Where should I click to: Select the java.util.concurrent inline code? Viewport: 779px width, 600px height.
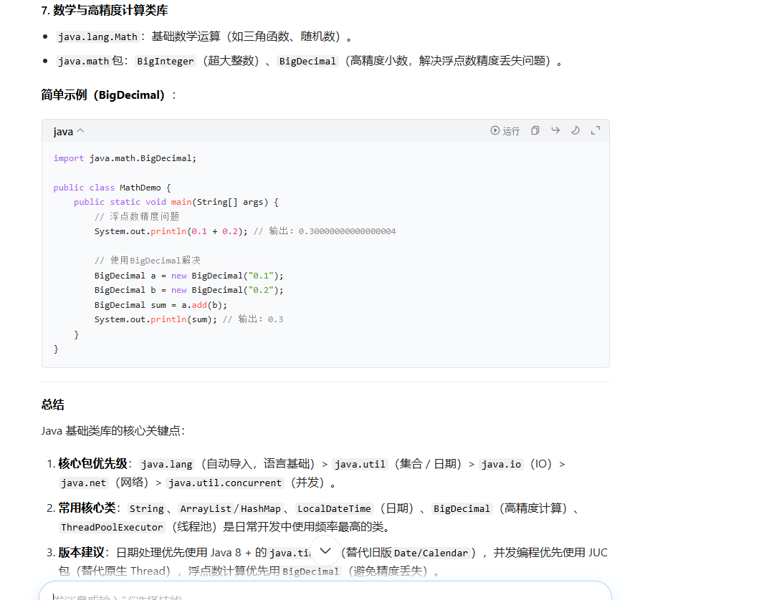click(224, 483)
